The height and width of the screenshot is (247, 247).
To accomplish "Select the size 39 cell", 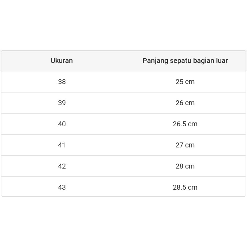I will [62, 103].
